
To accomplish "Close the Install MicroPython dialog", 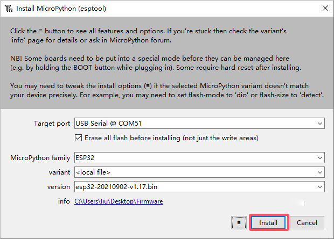I will click(325, 8).
